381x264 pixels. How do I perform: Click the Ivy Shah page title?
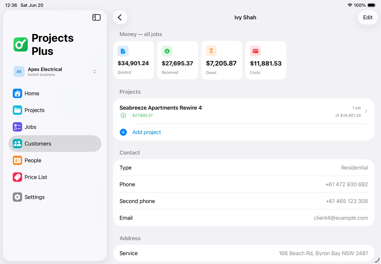245,17
